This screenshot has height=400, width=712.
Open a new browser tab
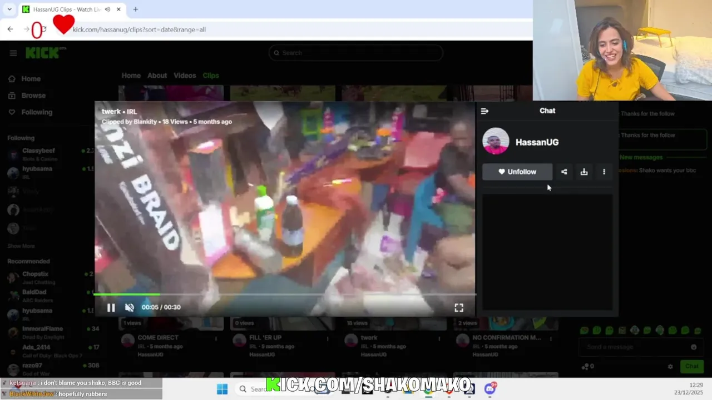click(x=135, y=9)
